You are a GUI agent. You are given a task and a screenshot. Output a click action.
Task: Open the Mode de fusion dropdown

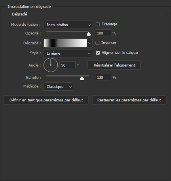pos(68,25)
